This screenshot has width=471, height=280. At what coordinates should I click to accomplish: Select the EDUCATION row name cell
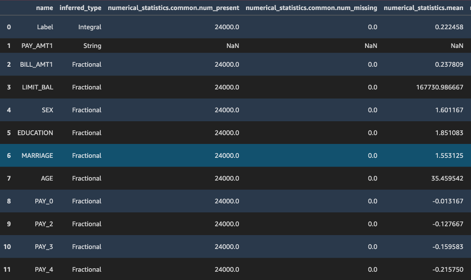(x=35, y=133)
